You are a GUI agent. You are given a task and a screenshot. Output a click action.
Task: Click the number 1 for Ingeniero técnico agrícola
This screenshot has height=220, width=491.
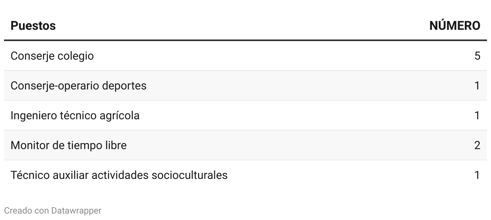[477, 115]
